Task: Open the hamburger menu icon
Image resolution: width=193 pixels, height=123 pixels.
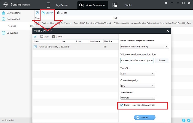Action: click(x=172, y=3)
